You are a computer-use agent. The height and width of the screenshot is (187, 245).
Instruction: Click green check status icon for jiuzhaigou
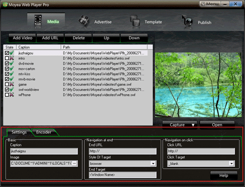pyautogui.click(x=12, y=53)
